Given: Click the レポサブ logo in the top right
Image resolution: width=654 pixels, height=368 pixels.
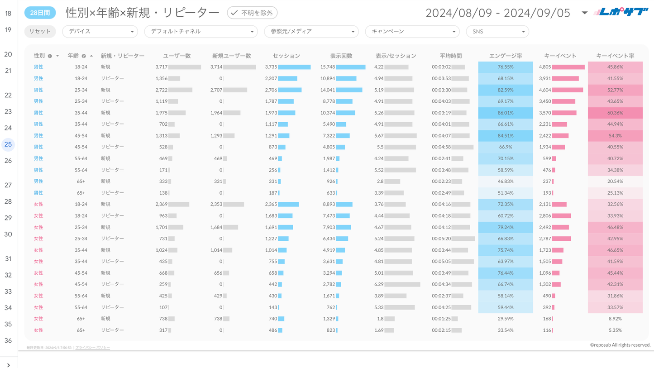Looking at the screenshot, I should (x=621, y=12).
